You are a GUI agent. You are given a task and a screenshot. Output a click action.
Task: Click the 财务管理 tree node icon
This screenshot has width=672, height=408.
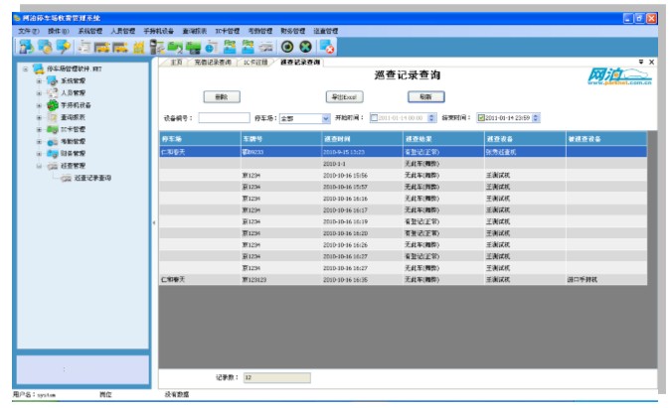[52, 153]
